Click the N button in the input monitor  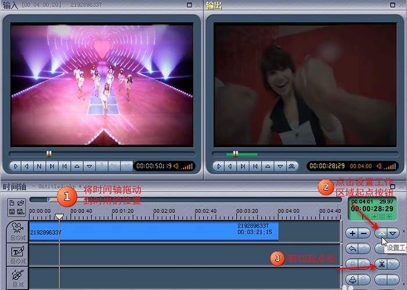coord(39,166)
